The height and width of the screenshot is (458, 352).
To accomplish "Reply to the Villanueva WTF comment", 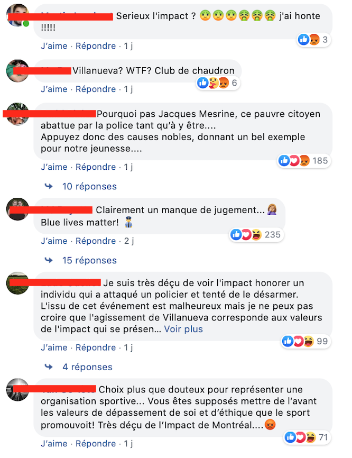I will coord(96,89).
